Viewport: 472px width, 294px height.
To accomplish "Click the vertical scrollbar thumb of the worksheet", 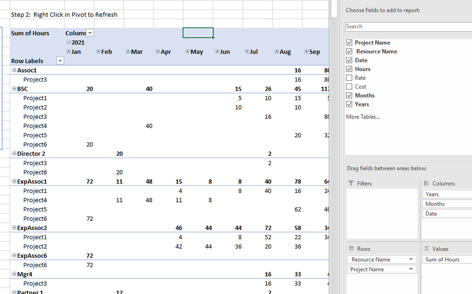I will click(x=334, y=9).
